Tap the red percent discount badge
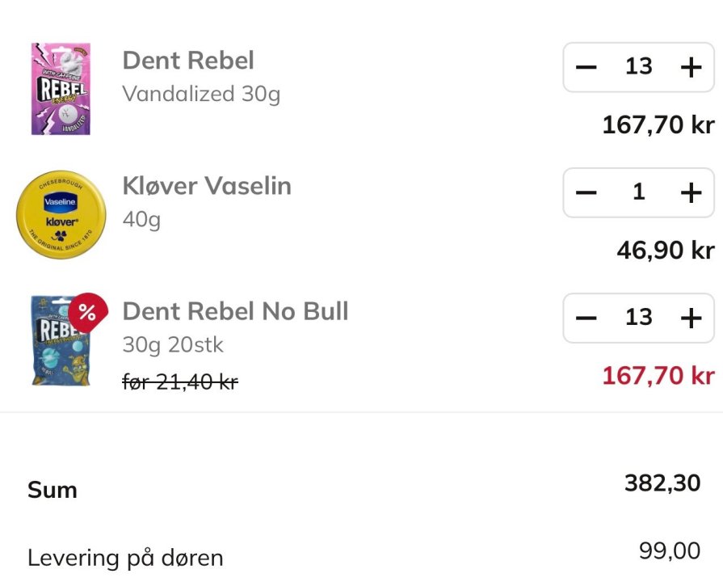The height and width of the screenshot is (582, 723). (x=87, y=314)
